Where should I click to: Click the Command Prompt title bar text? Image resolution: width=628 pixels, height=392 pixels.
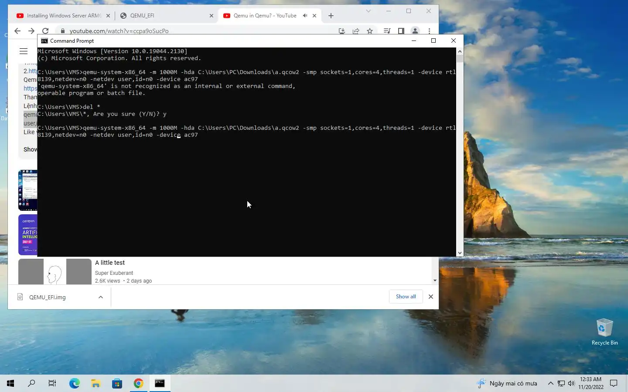(x=72, y=41)
